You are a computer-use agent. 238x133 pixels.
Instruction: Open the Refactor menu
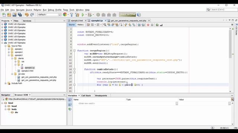point(38,10)
